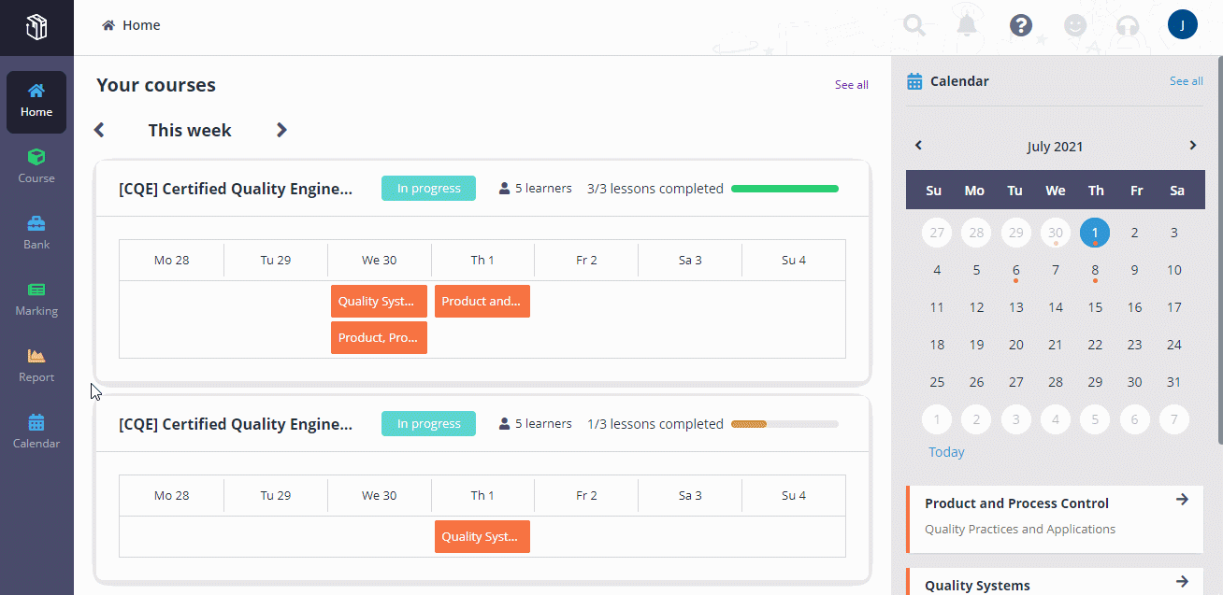Click the Home breadcrumb icon
The image size is (1223, 595).
[108, 25]
